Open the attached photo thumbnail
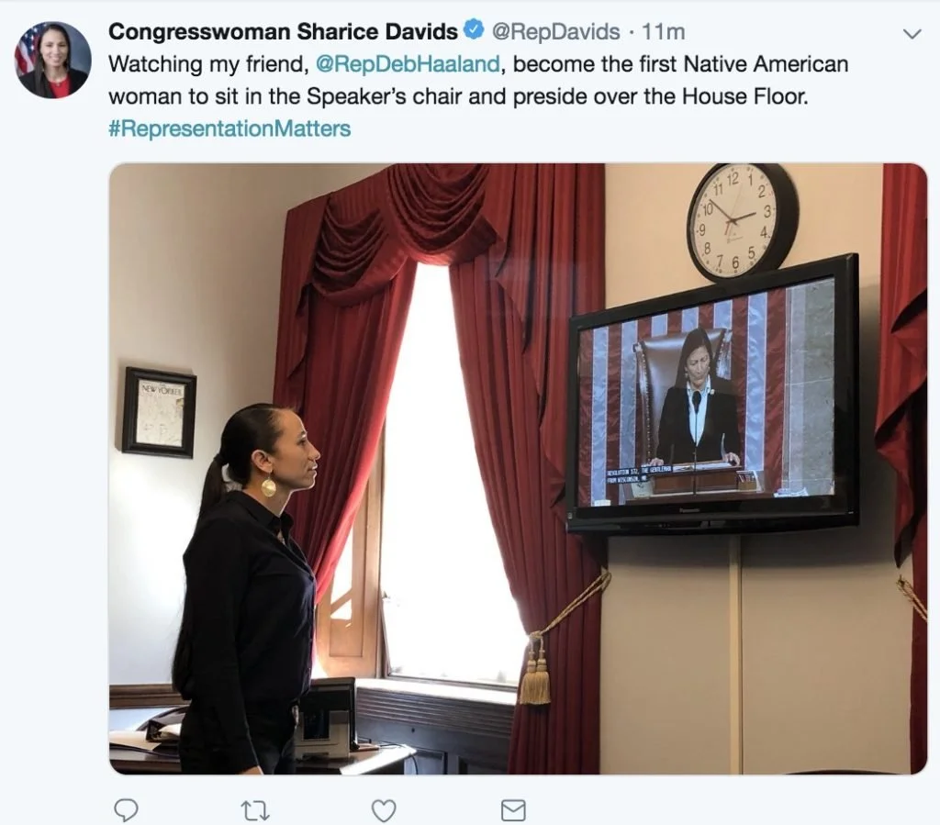940x825 pixels. tap(518, 469)
